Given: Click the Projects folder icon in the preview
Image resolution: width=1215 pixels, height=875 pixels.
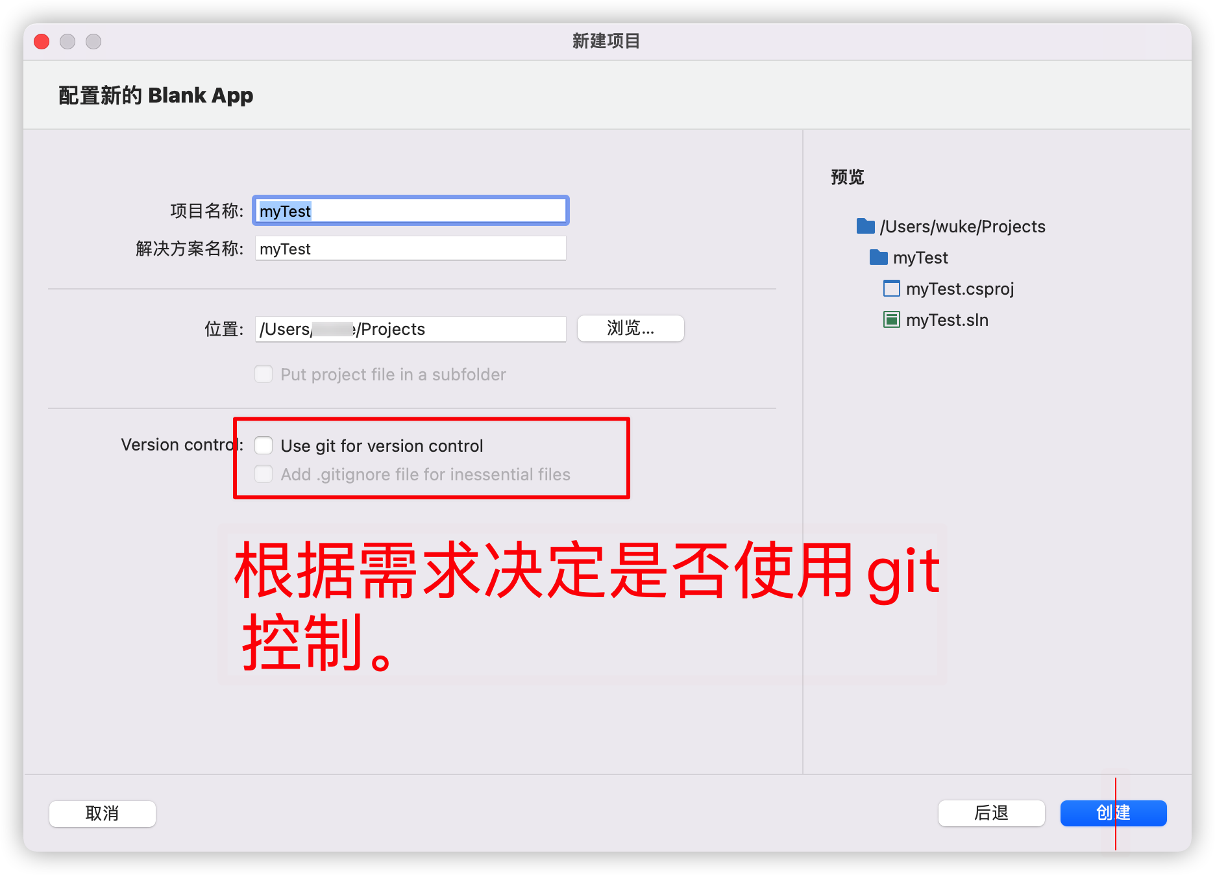Looking at the screenshot, I should [x=865, y=226].
